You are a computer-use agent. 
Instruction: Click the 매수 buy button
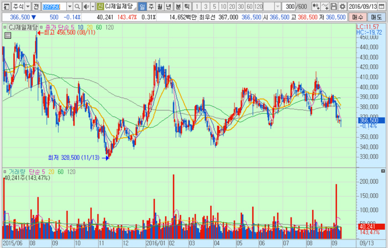[358, 17]
